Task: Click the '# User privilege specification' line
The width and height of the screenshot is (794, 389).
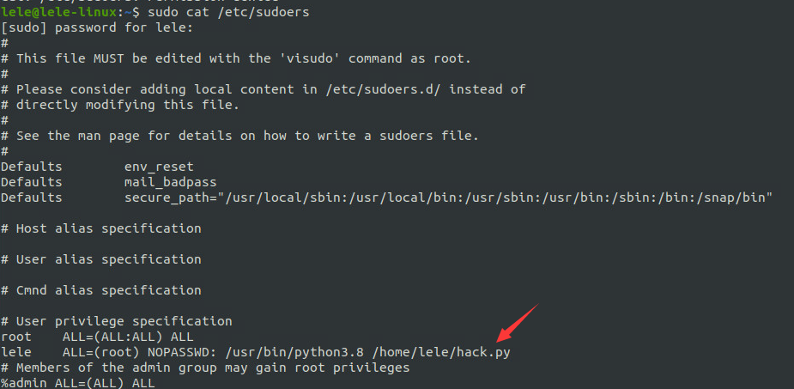Action: (117, 321)
